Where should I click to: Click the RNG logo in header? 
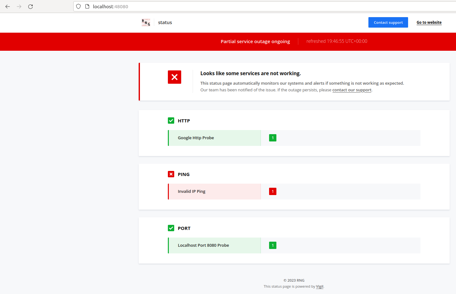tap(146, 23)
